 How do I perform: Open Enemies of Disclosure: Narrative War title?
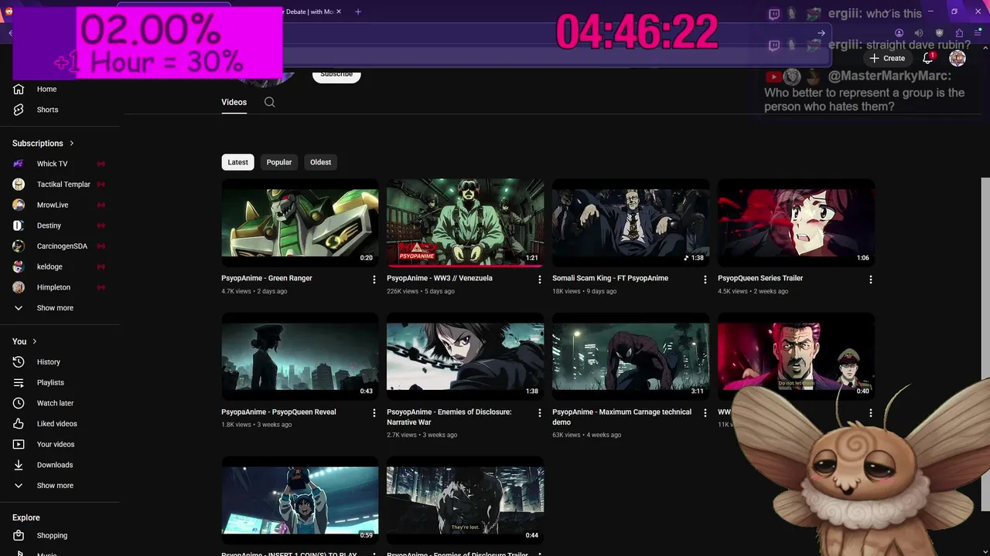click(x=449, y=417)
